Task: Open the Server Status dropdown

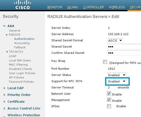Action: click(117, 75)
